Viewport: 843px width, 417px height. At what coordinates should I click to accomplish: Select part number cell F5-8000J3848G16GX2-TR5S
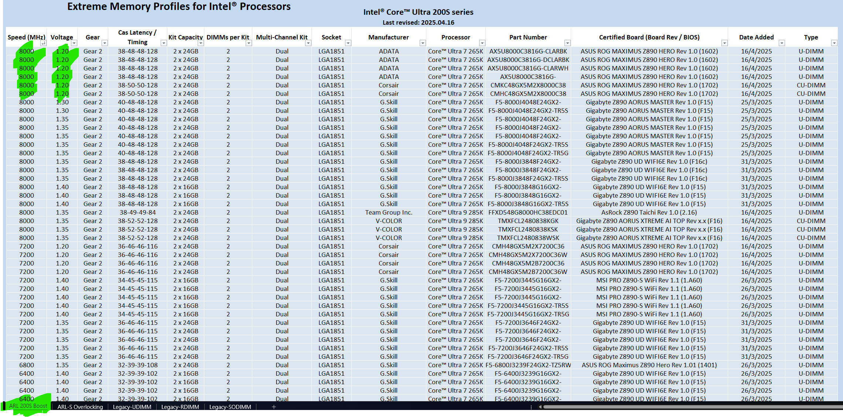click(x=528, y=204)
